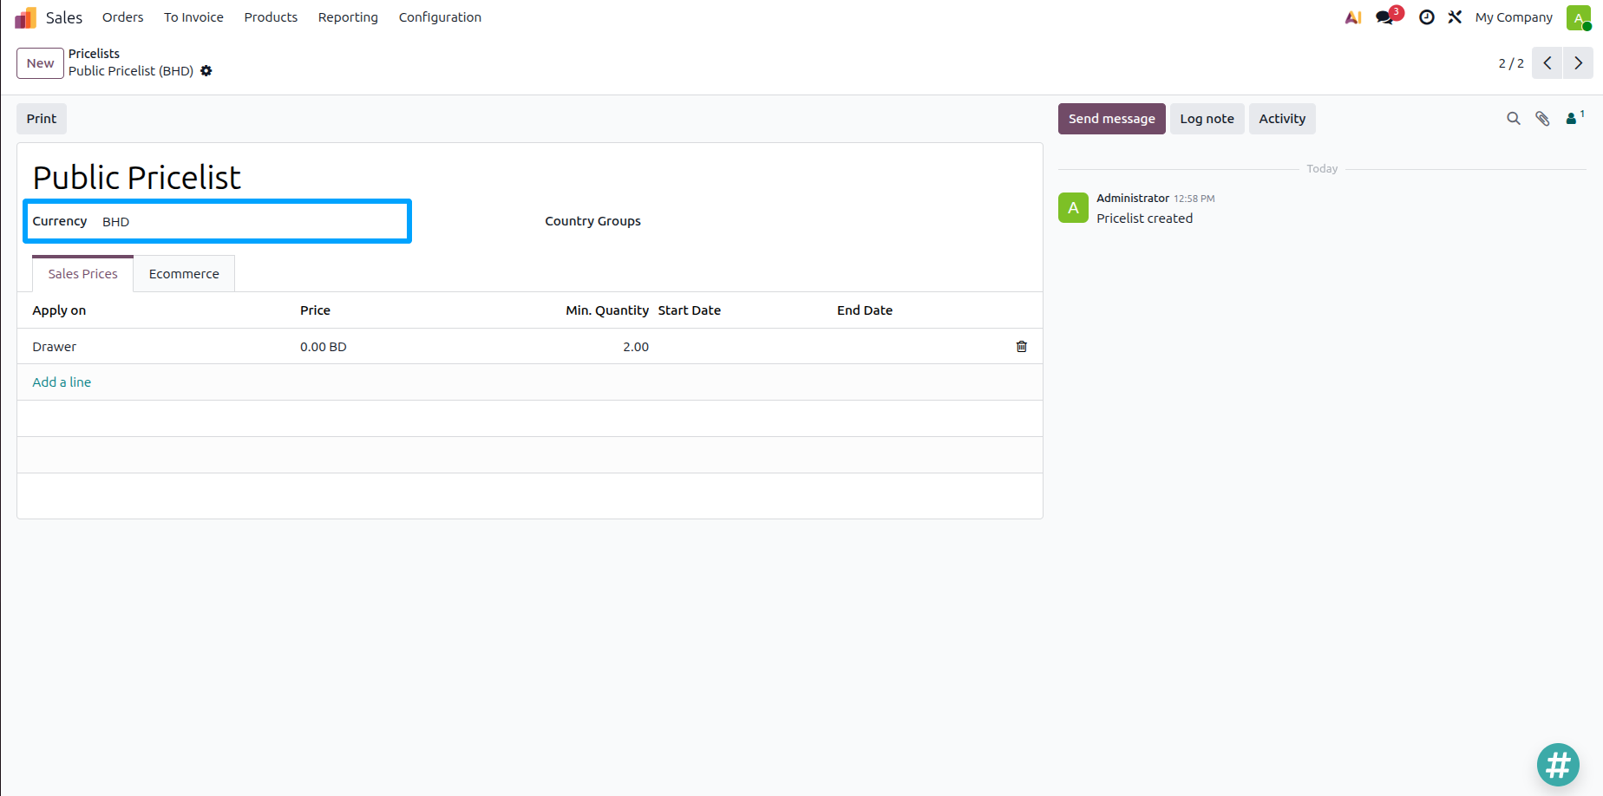Open the conversations messages icon
Viewport: 1603px width, 796px height.
1385,17
